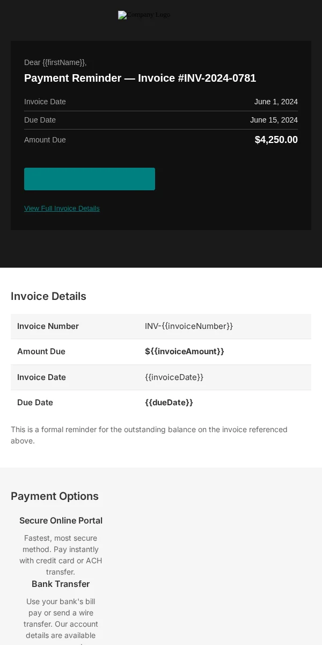322x645 pixels.
Task: Select the Payment Reminder invoice heading
Action: point(140,78)
